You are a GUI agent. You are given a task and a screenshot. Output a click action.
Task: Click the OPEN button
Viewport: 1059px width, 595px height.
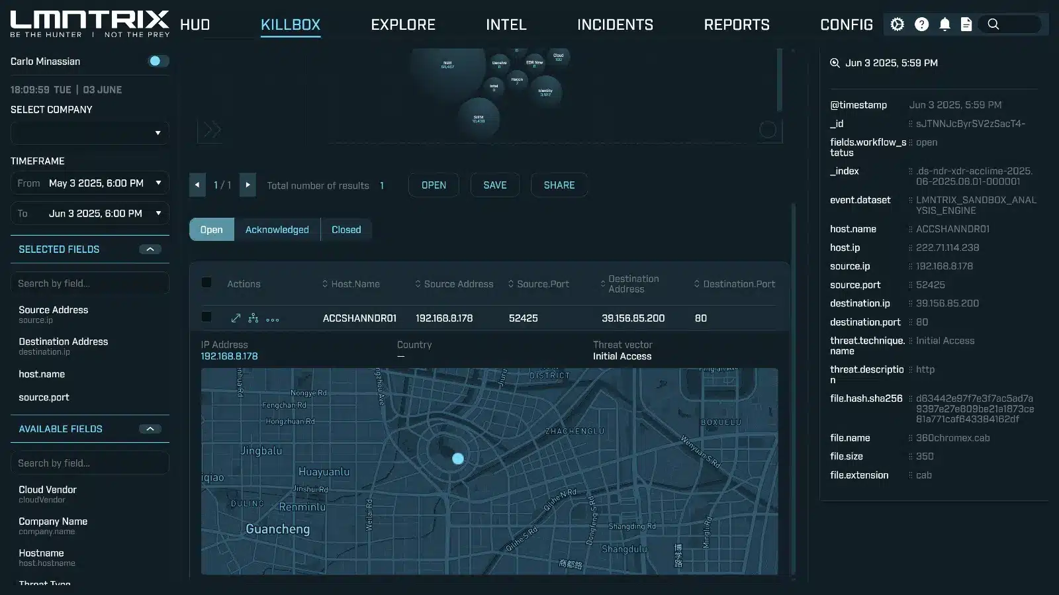point(434,185)
